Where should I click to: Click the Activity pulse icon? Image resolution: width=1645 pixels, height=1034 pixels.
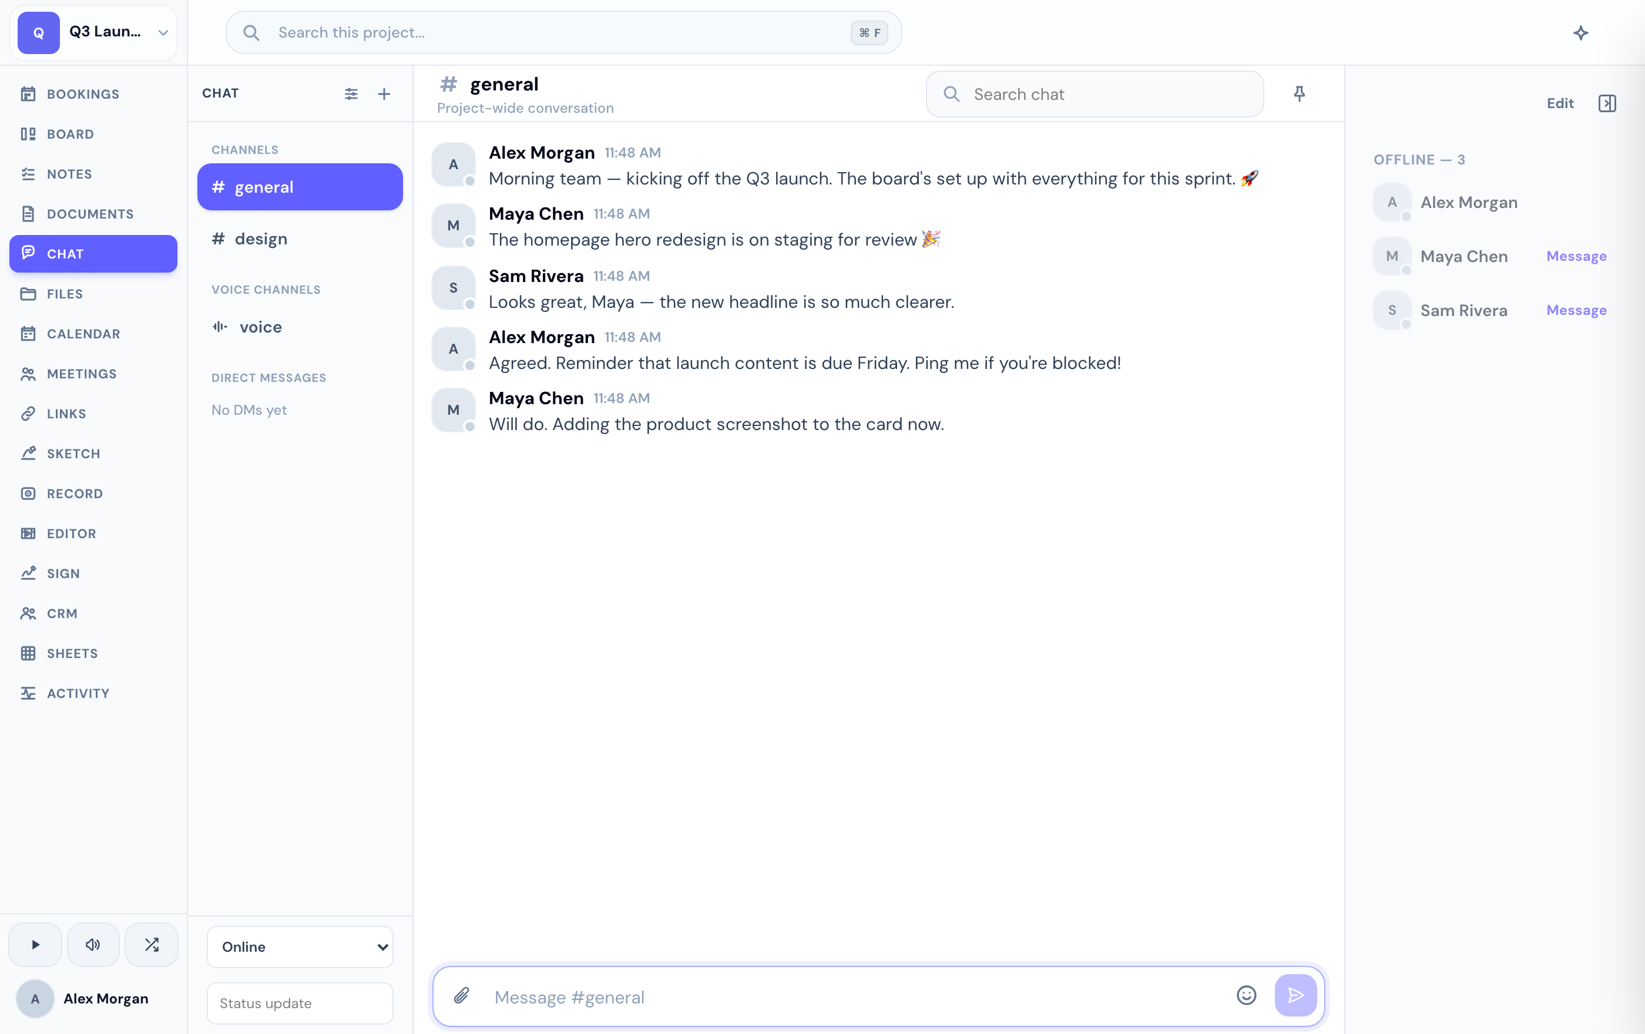(x=28, y=693)
